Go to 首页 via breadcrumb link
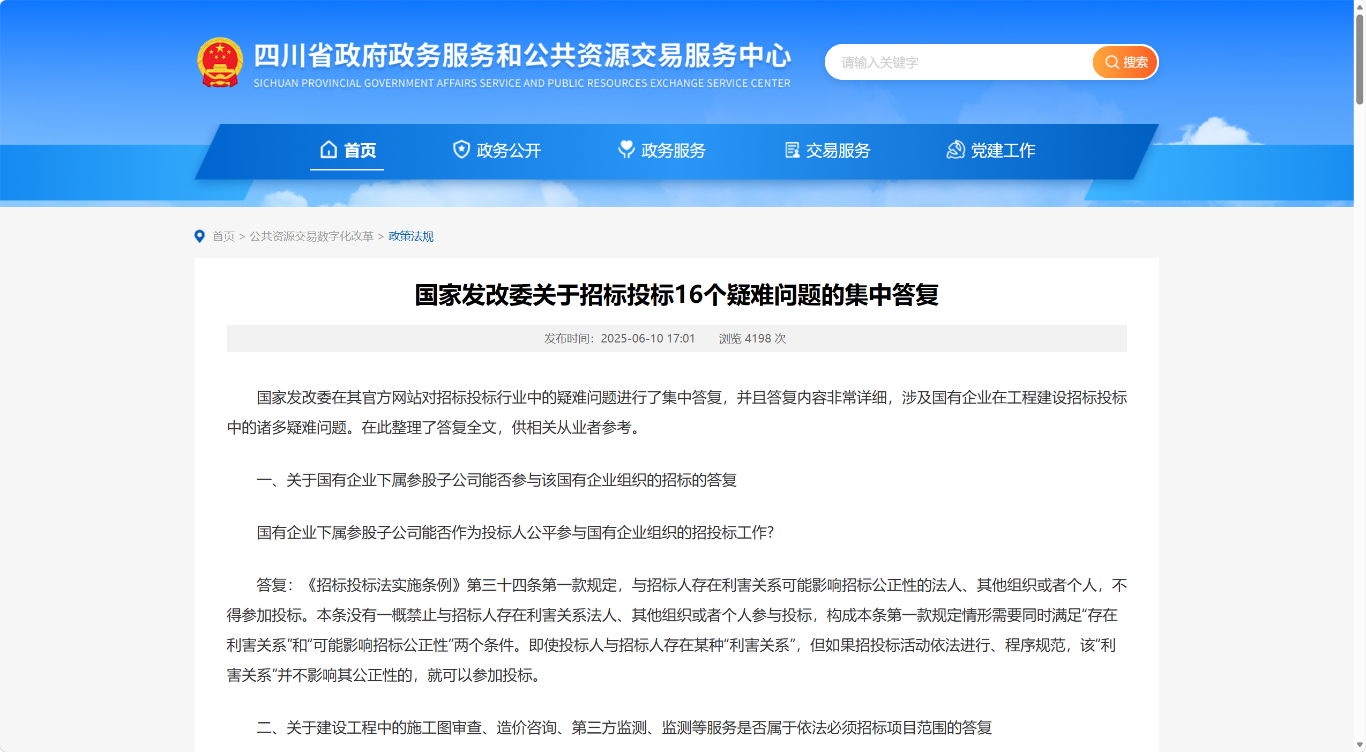Viewport: 1366px width, 752px height. [x=223, y=236]
